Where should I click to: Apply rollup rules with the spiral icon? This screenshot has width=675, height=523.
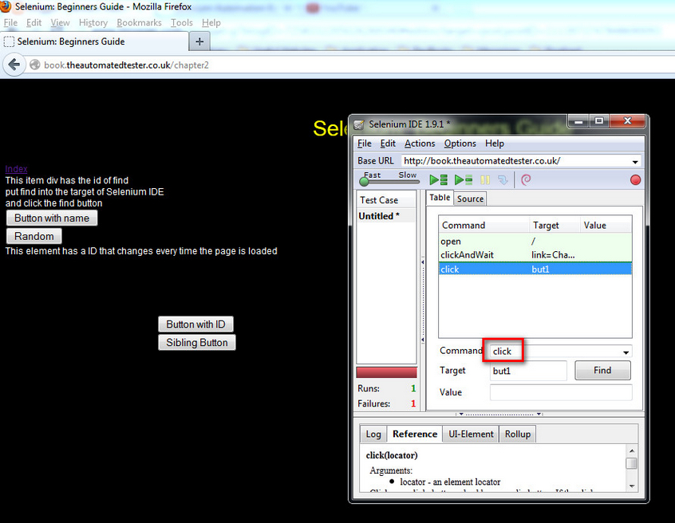point(527,180)
